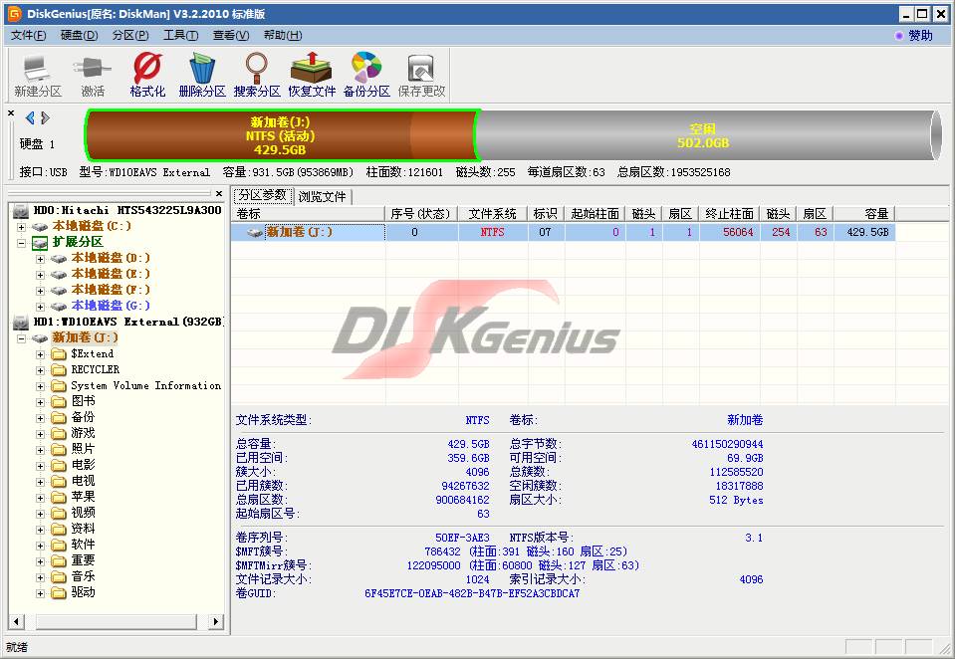Screen dimensions: 955x659
Task: Expand 本地磁盘 (C:) in the tree
Action: click(x=21, y=227)
